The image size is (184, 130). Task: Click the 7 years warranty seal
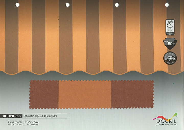(x=170, y=59)
